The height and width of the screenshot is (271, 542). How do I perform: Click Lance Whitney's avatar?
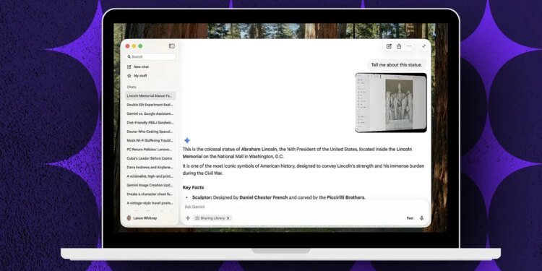pyautogui.click(x=129, y=218)
